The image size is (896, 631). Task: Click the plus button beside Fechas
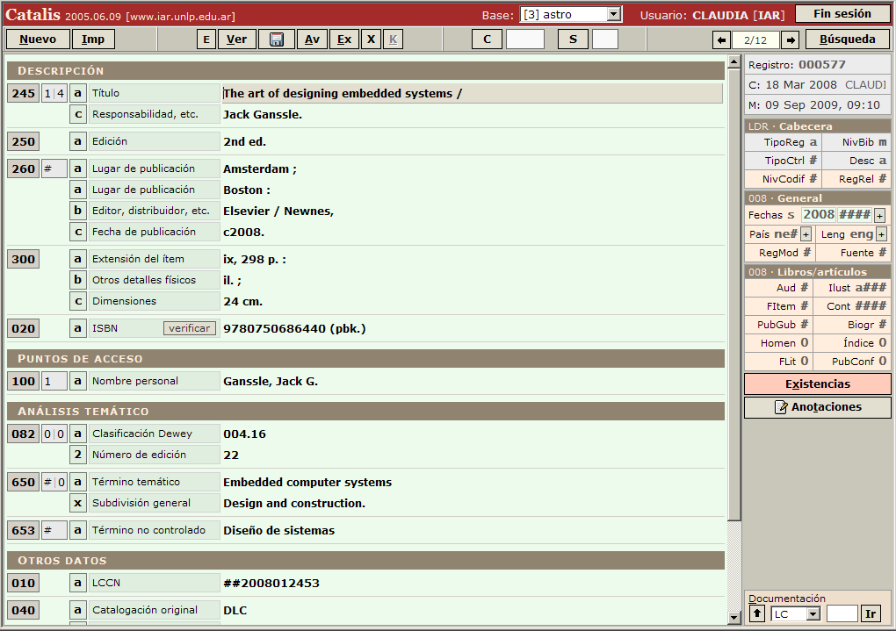(x=879, y=215)
